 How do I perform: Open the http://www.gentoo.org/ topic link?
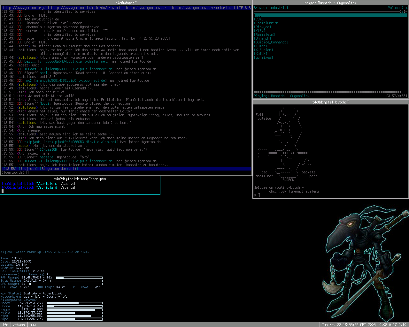coord(25,8)
